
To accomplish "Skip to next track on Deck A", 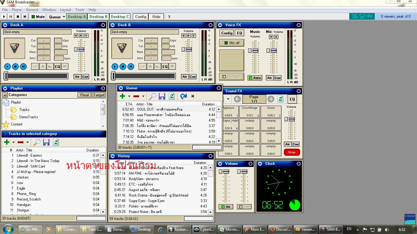I will point(23,66).
